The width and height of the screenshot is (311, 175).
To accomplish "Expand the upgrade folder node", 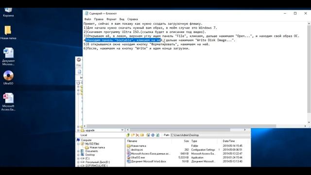I will [x=78, y=130].
